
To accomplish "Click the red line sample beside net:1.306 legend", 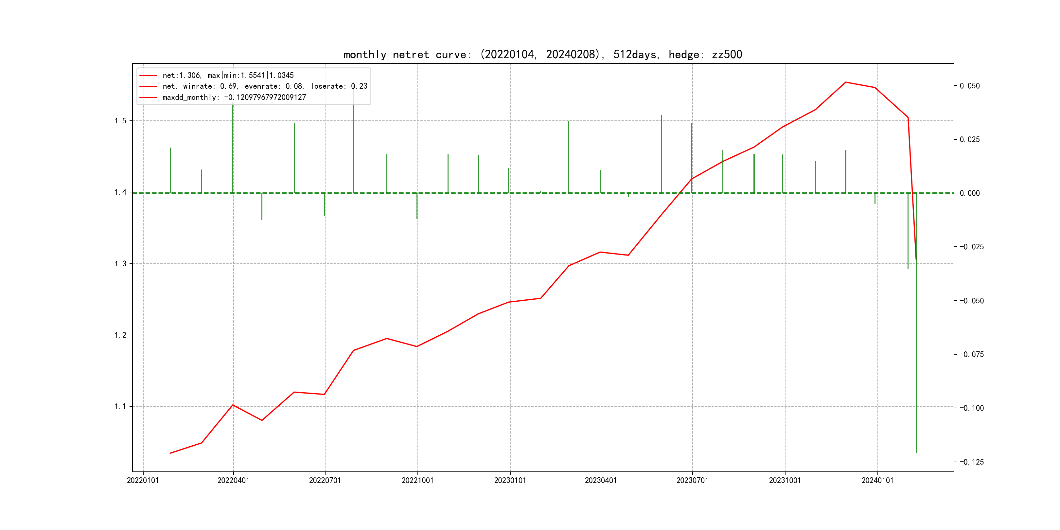I will click(x=148, y=76).
